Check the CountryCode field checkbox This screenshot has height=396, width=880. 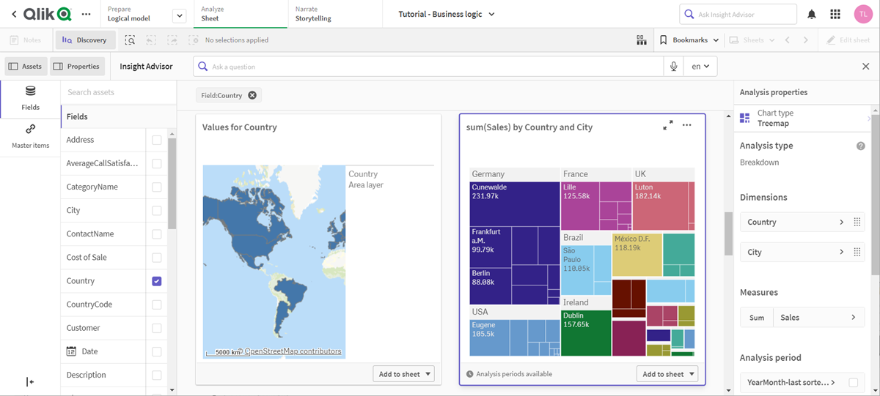157,305
